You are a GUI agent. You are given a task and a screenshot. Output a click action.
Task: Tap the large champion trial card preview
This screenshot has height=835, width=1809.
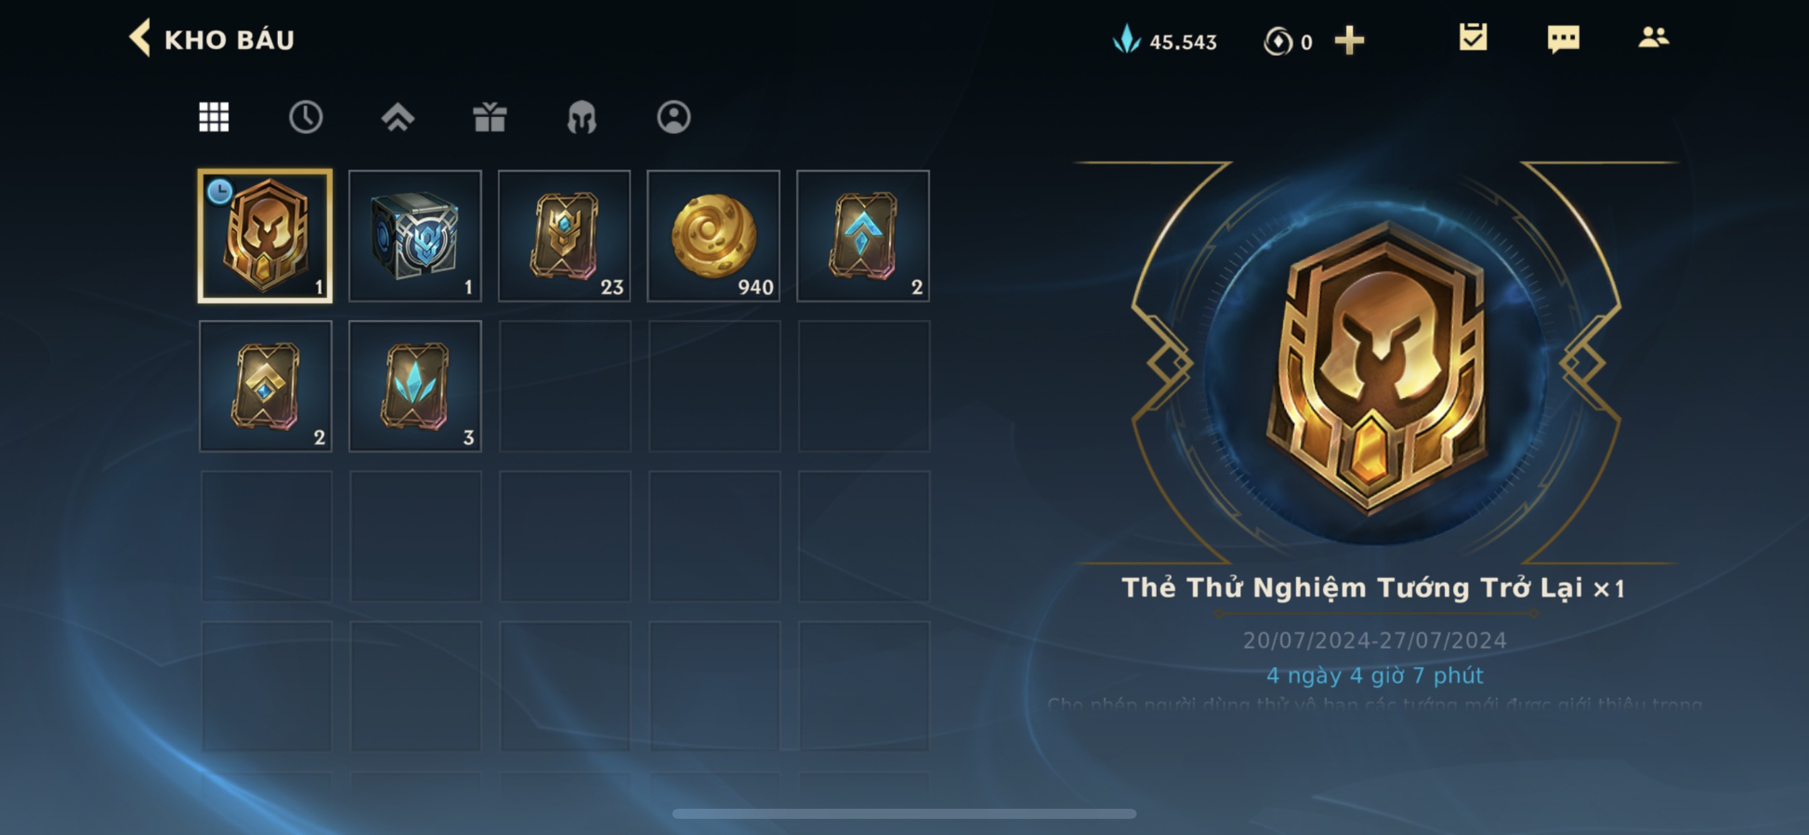click(1376, 365)
